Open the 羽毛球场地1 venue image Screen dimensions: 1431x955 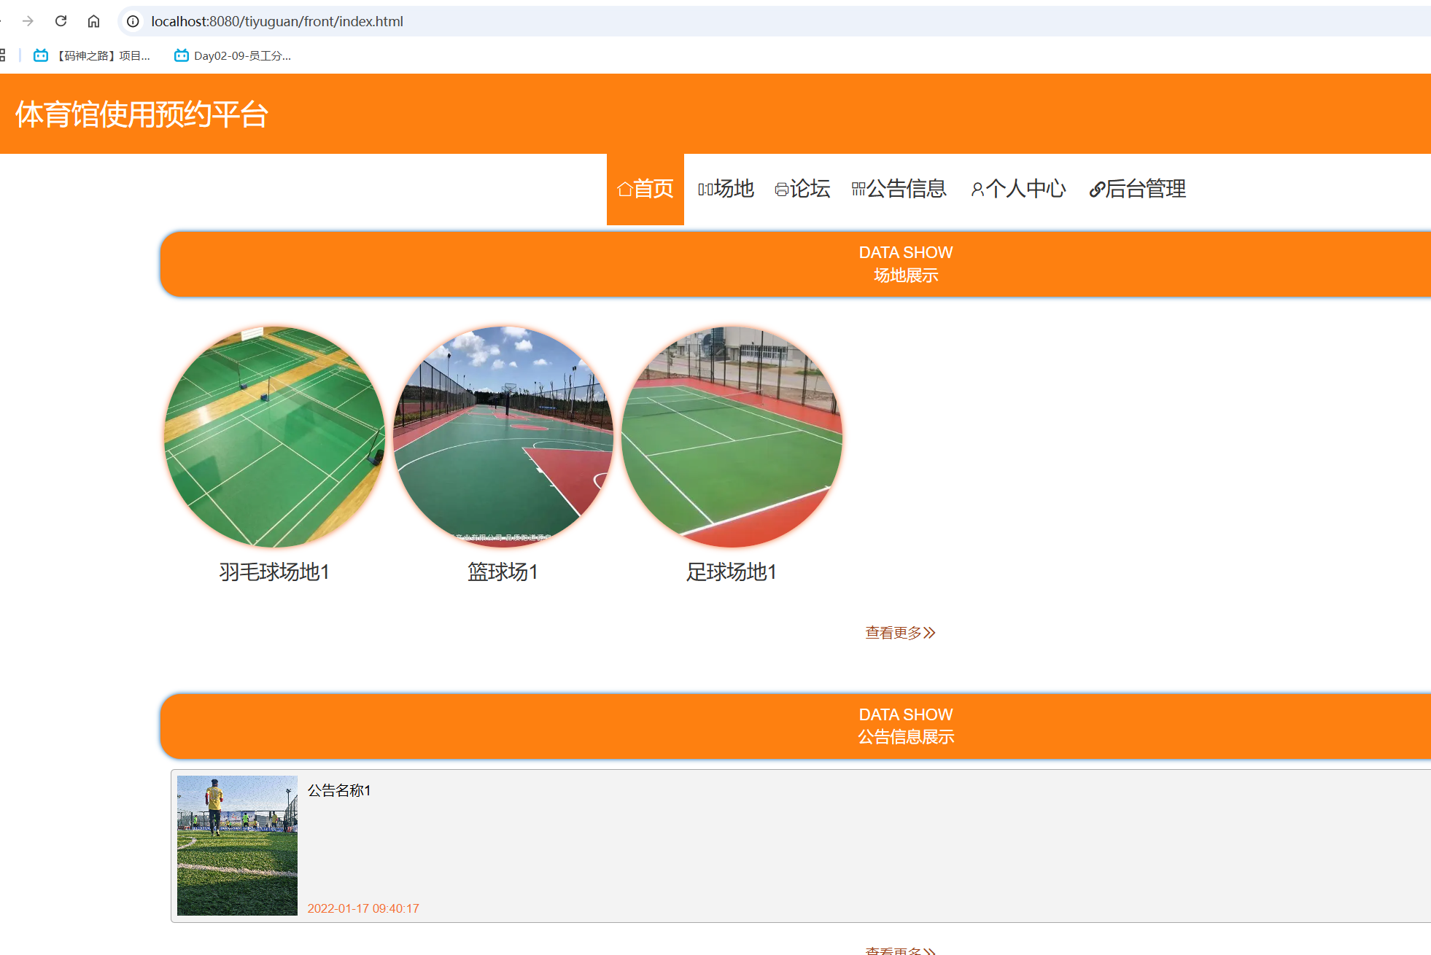coord(274,436)
